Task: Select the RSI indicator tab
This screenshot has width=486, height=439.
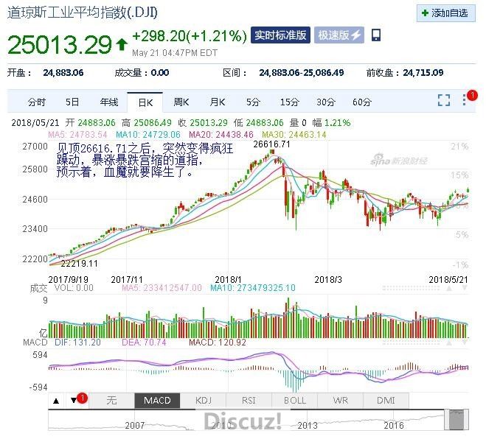Action: [249, 401]
